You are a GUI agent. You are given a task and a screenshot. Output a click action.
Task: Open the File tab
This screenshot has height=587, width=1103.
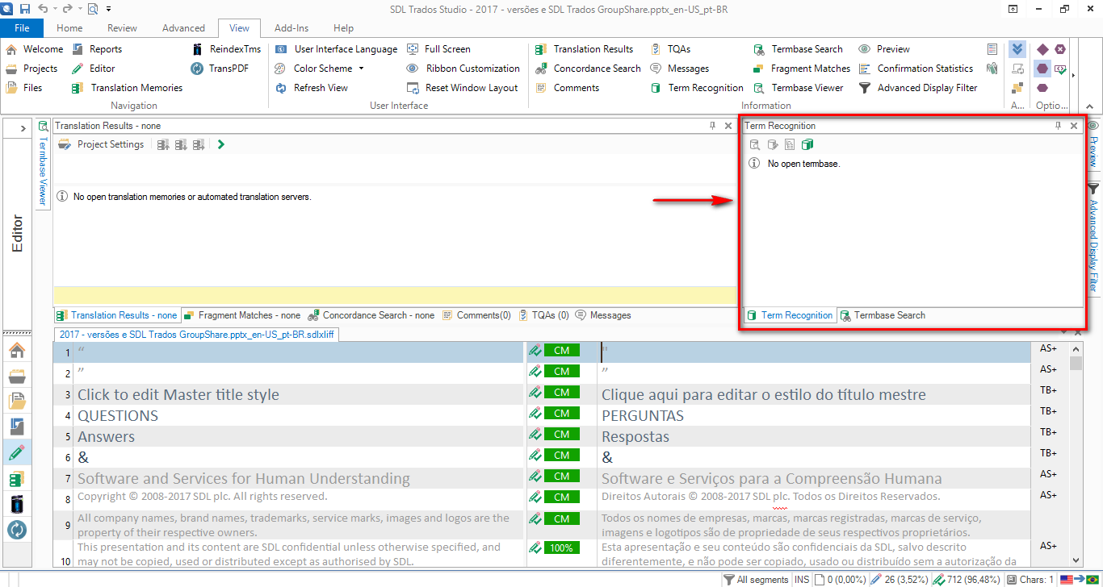pyautogui.click(x=22, y=28)
